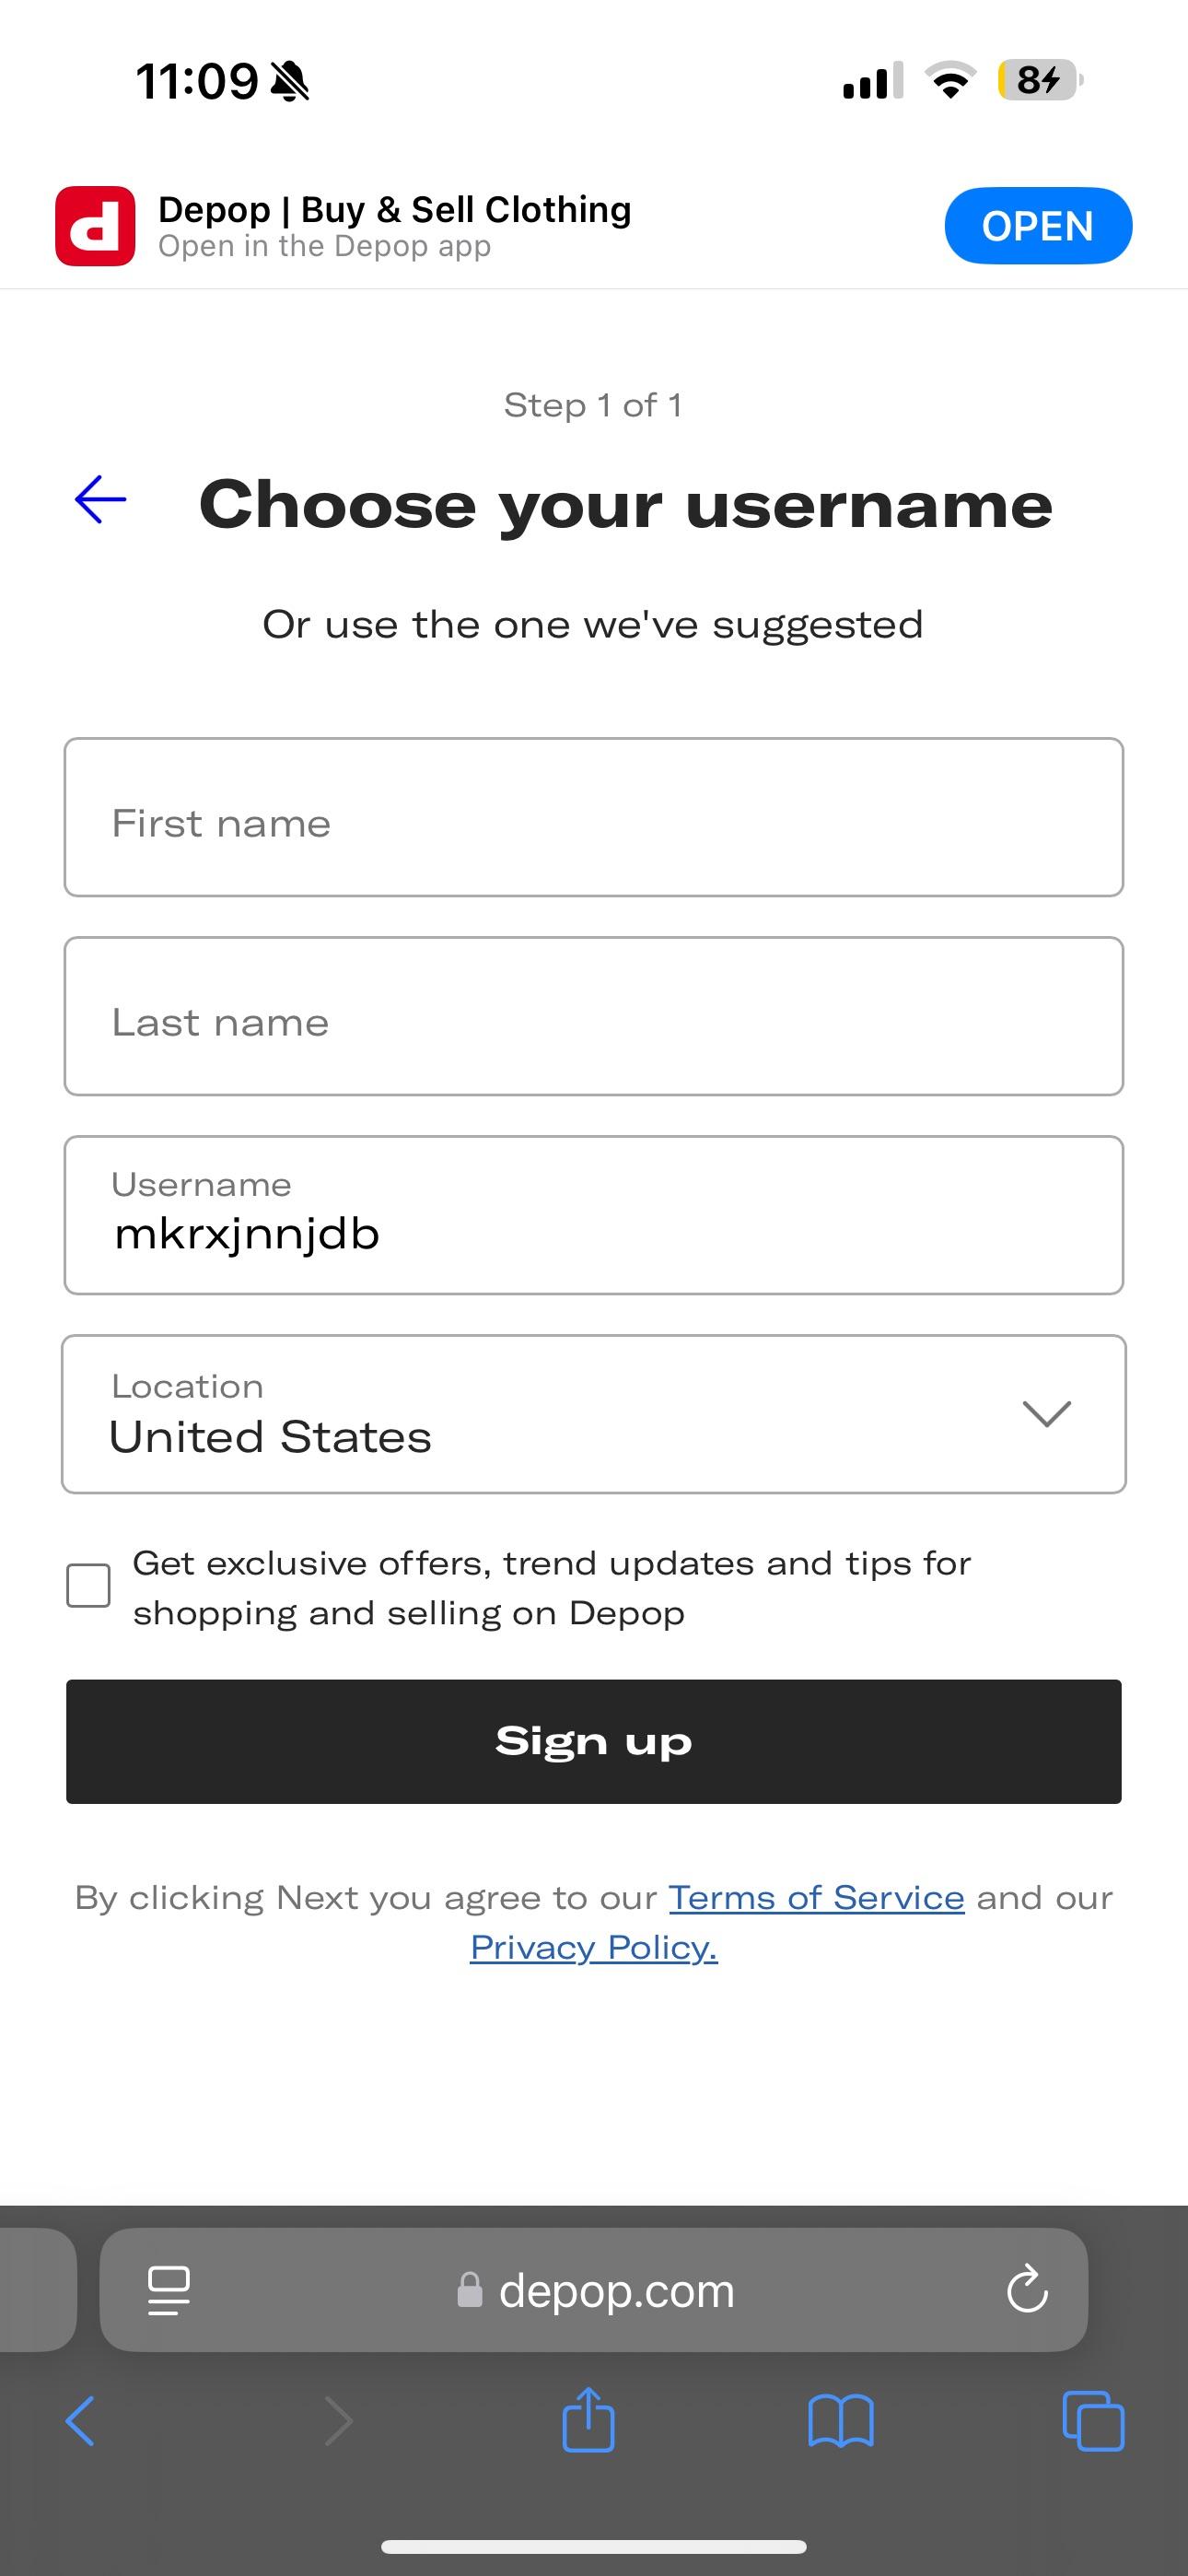
Task: Show open Safari tabs
Action: pyautogui.click(x=1095, y=2421)
